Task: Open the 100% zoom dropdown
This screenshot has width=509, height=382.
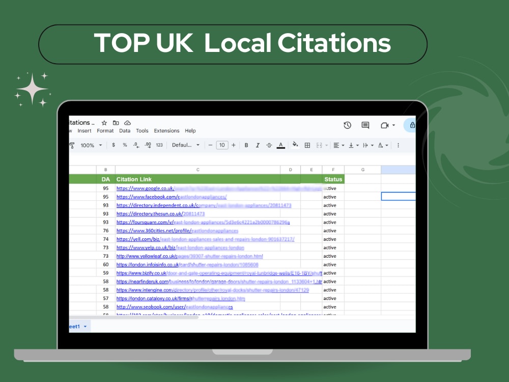Action: pyautogui.click(x=91, y=145)
